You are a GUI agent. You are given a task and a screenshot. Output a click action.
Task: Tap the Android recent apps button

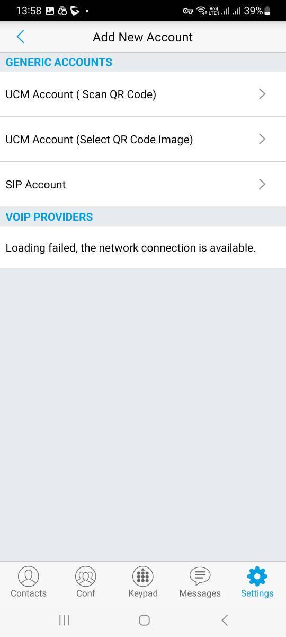[x=64, y=620]
